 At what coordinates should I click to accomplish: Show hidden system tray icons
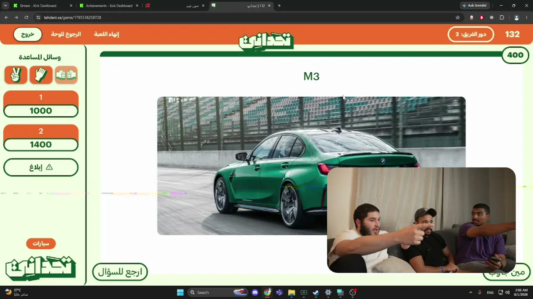coord(471,292)
